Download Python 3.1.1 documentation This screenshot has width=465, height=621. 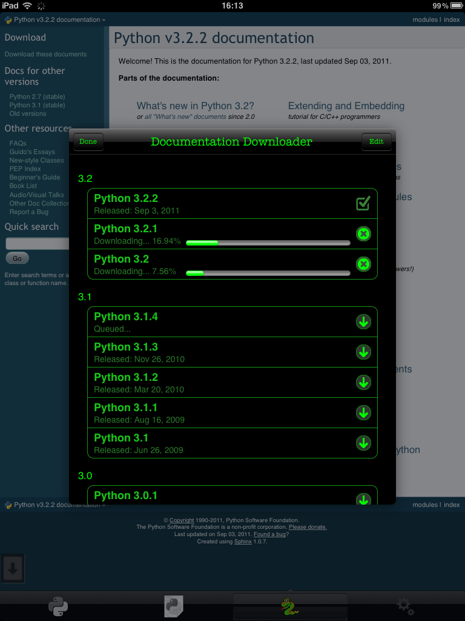363,413
